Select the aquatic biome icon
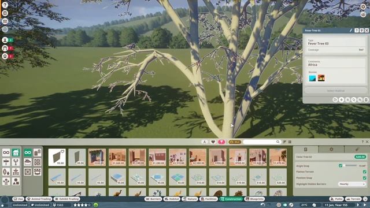This screenshot has width=370, height=208. click(312, 78)
